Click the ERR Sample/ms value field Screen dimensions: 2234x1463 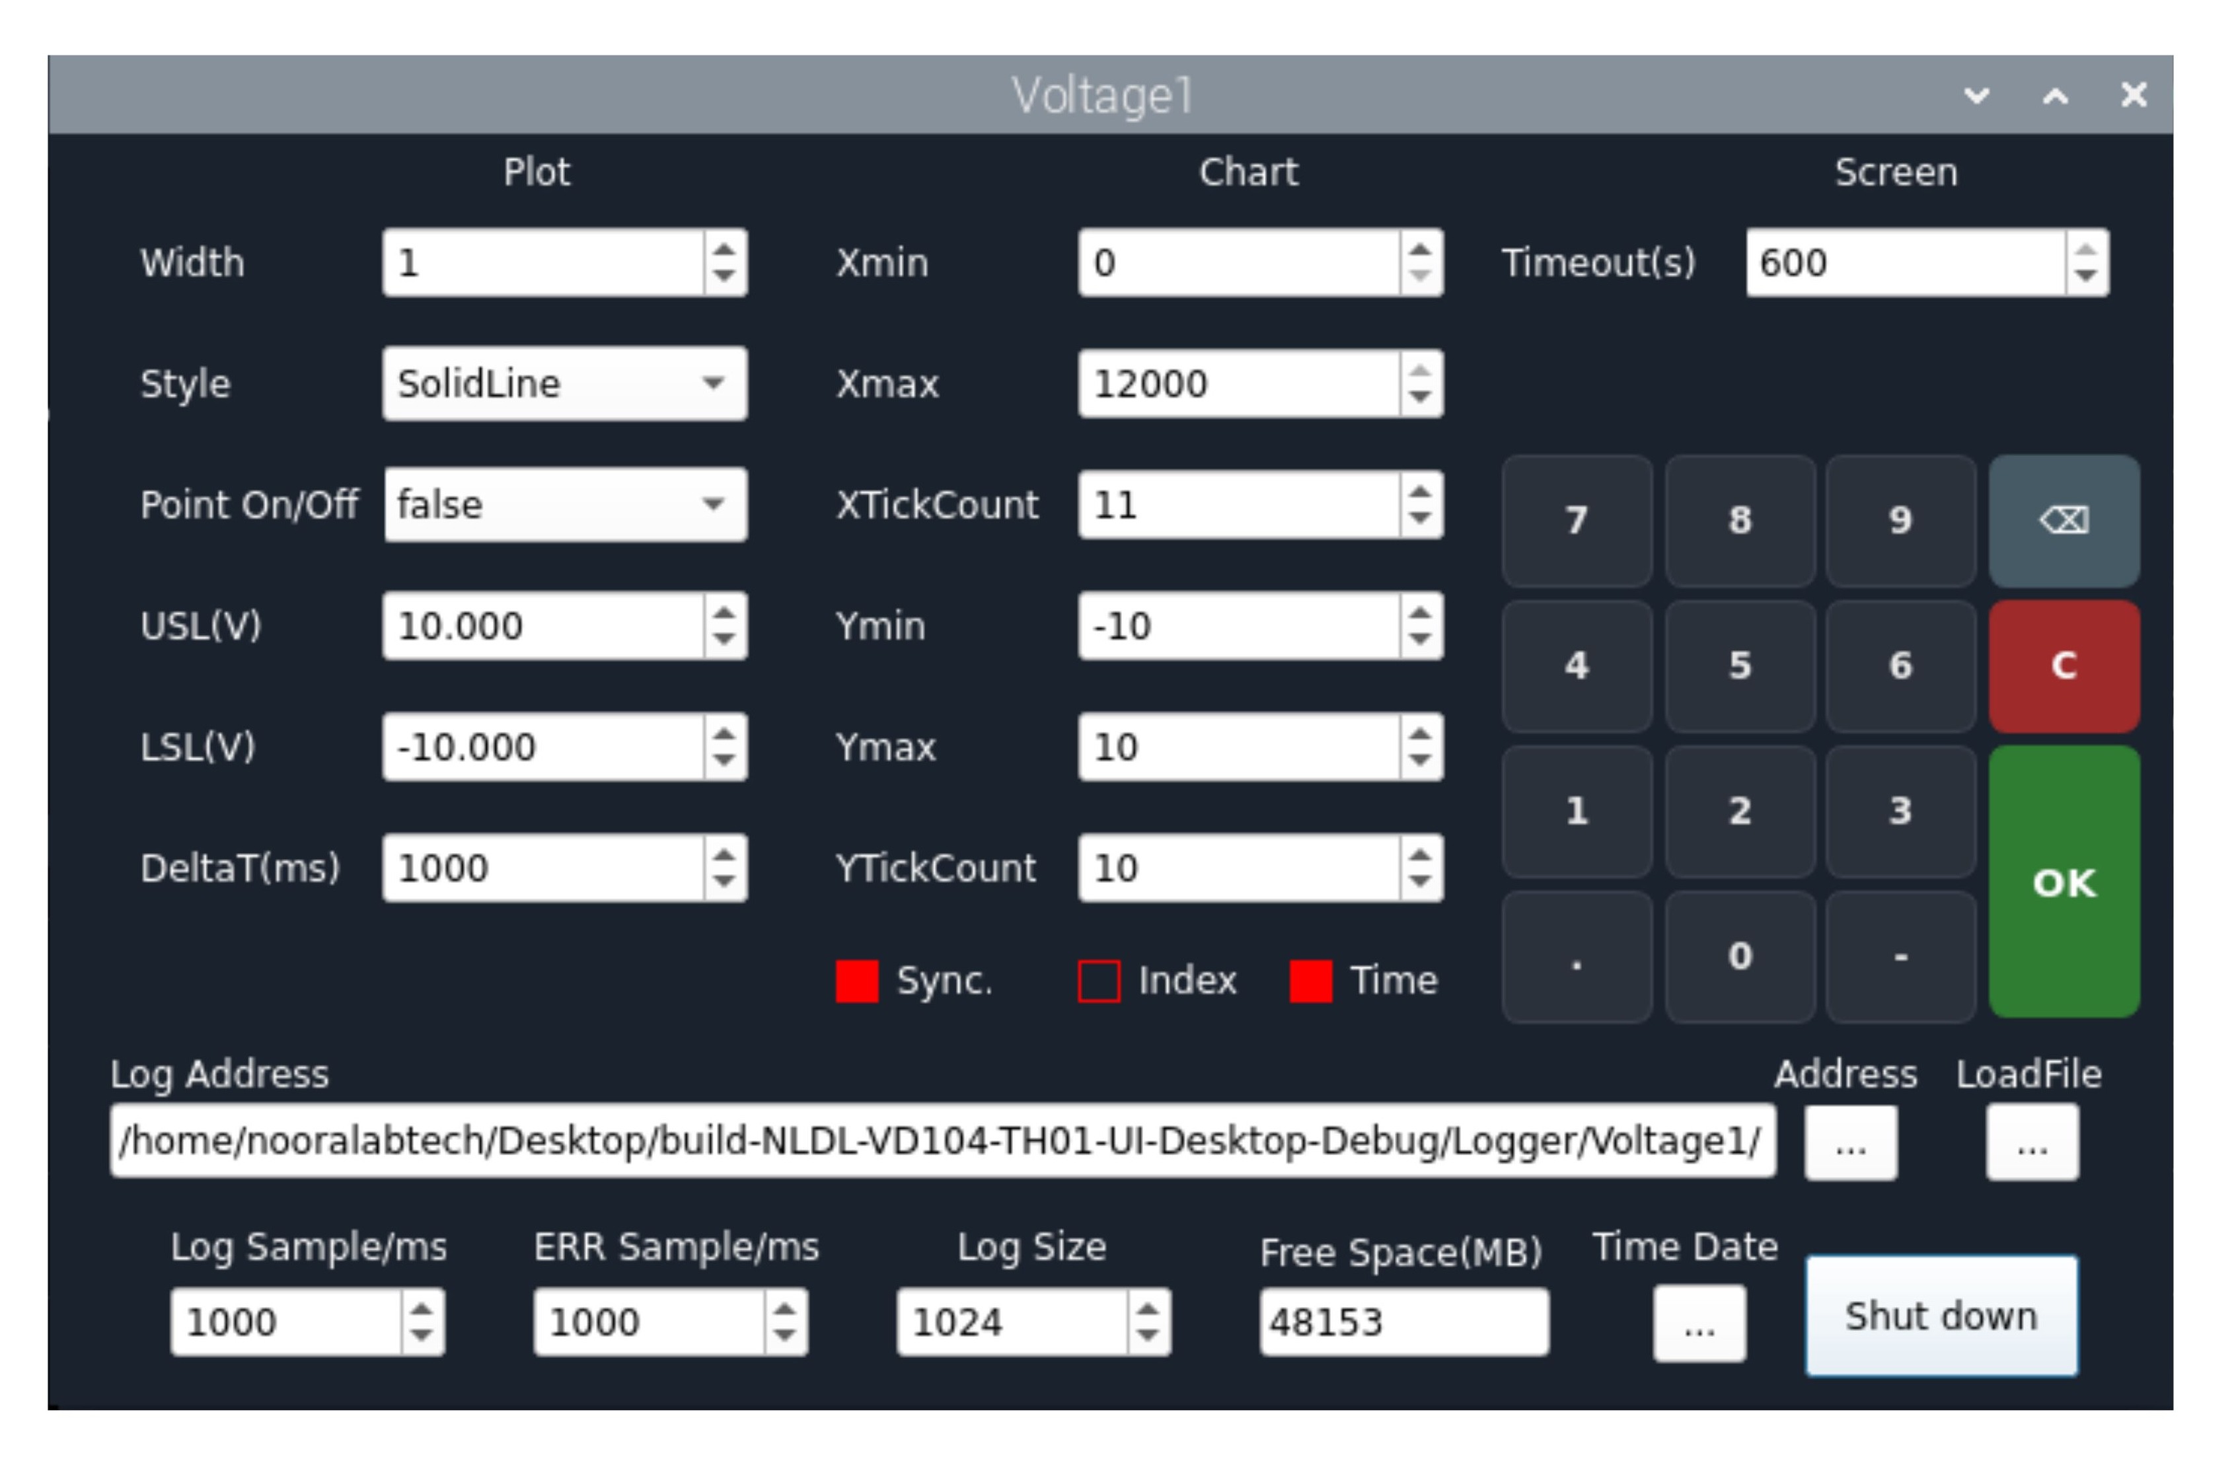point(650,1322)
